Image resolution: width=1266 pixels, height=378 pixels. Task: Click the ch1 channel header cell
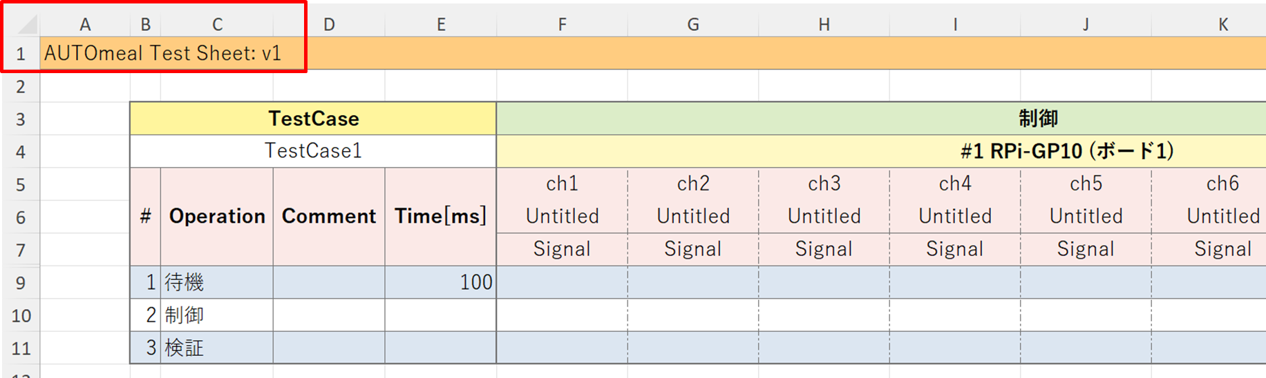[562, 183]
